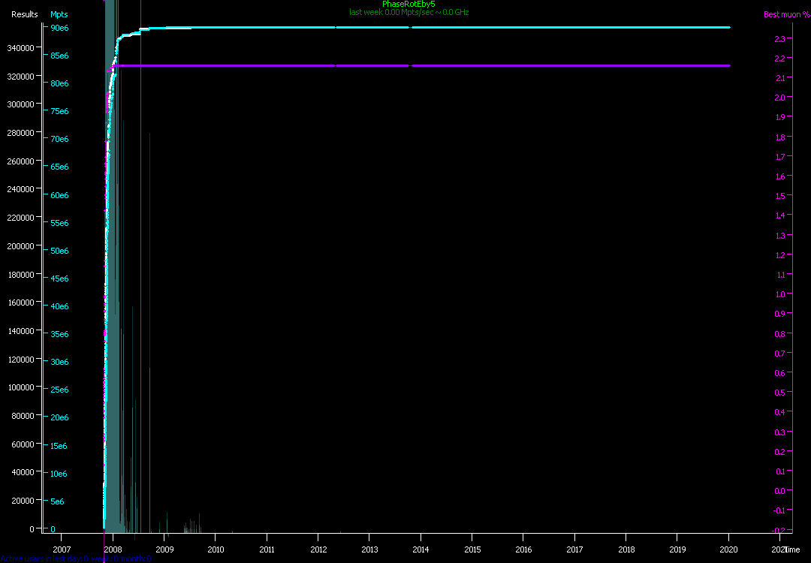Select the cyan Mpts axis label
The image size is (811, 563).
point(59,14)
